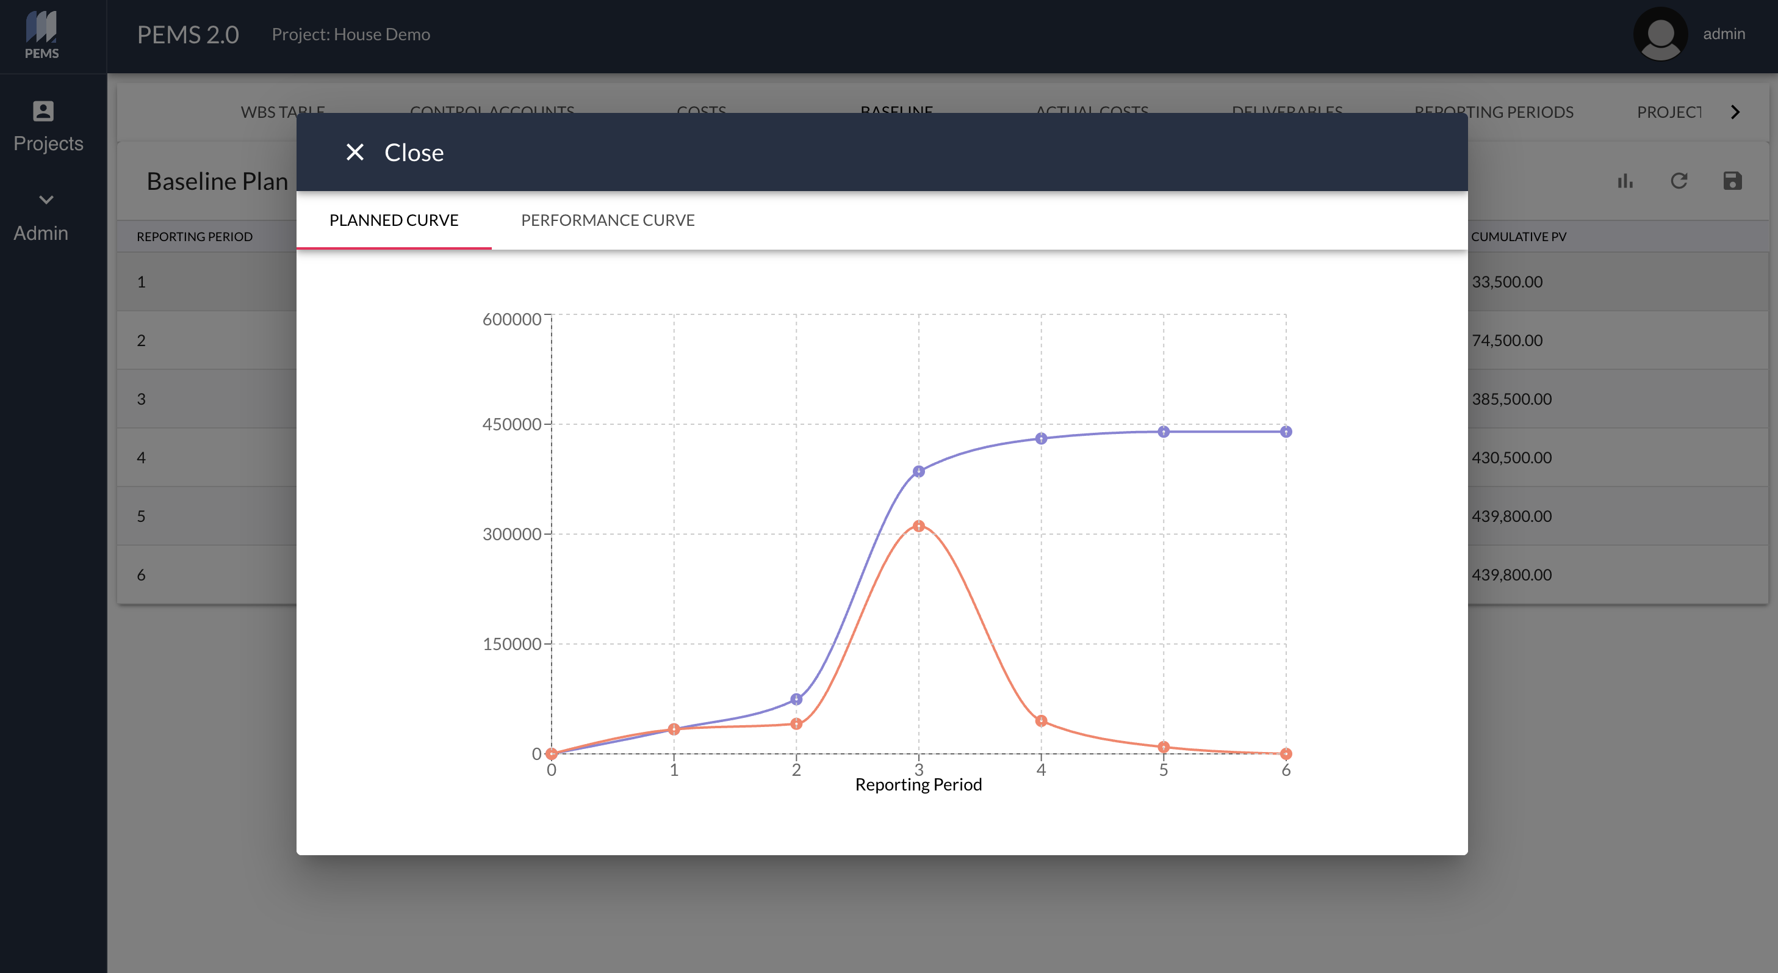This screenshot has height=973, width=1778.
Task: Click the PEMS 2.0 title
Action: 188,35
